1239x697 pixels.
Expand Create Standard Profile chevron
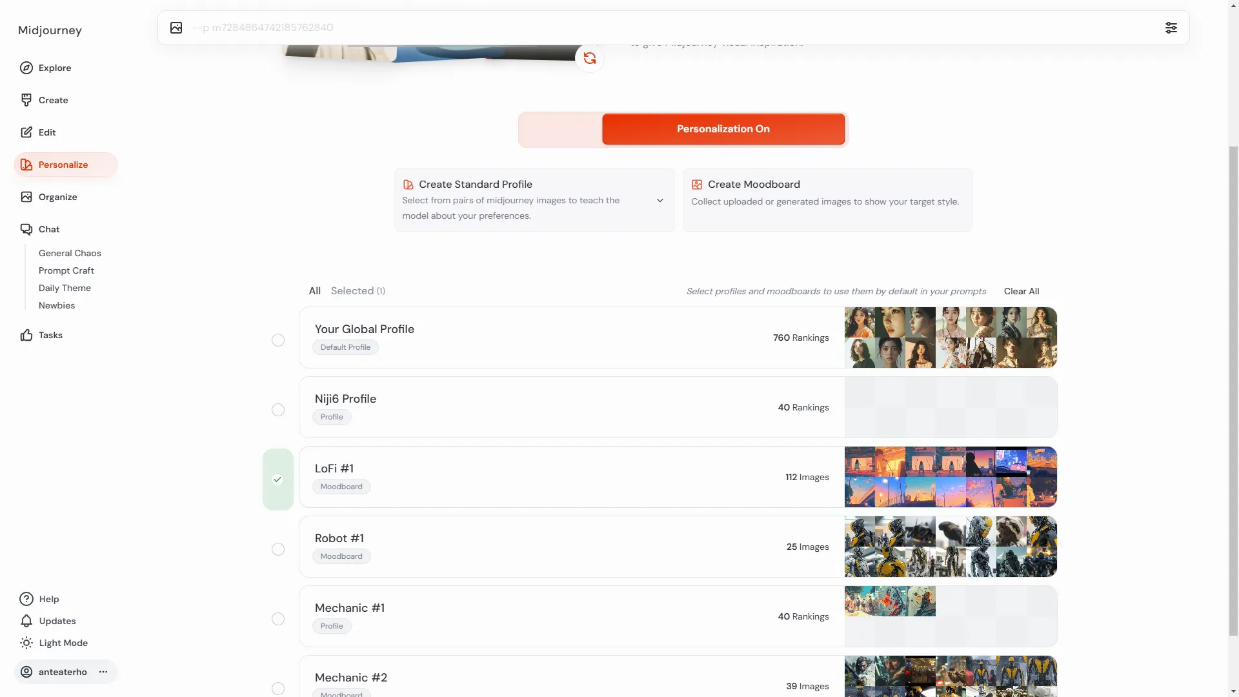click(660, 201)
